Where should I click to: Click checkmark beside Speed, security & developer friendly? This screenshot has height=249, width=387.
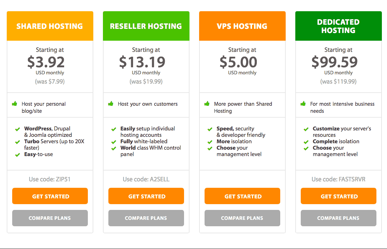tap(210, 129)
